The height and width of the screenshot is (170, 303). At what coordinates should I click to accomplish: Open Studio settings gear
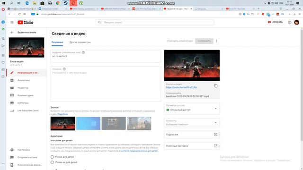click(x=12, y=150)
